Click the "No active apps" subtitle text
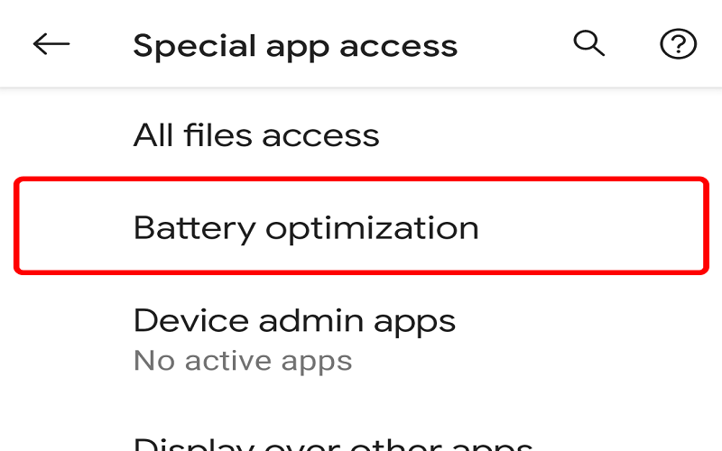 click(x=243, y=361)
